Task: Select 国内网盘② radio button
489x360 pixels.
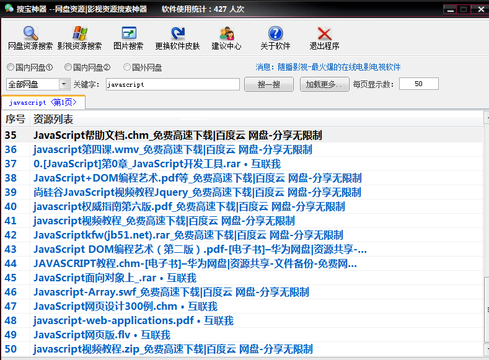Action: (x=68, y=67)
